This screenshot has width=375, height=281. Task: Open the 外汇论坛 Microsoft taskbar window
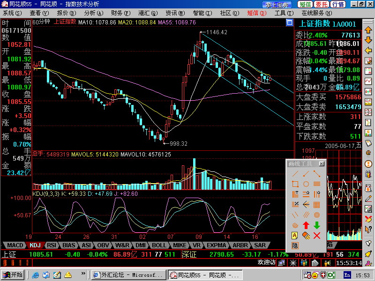tap(129, 275)
